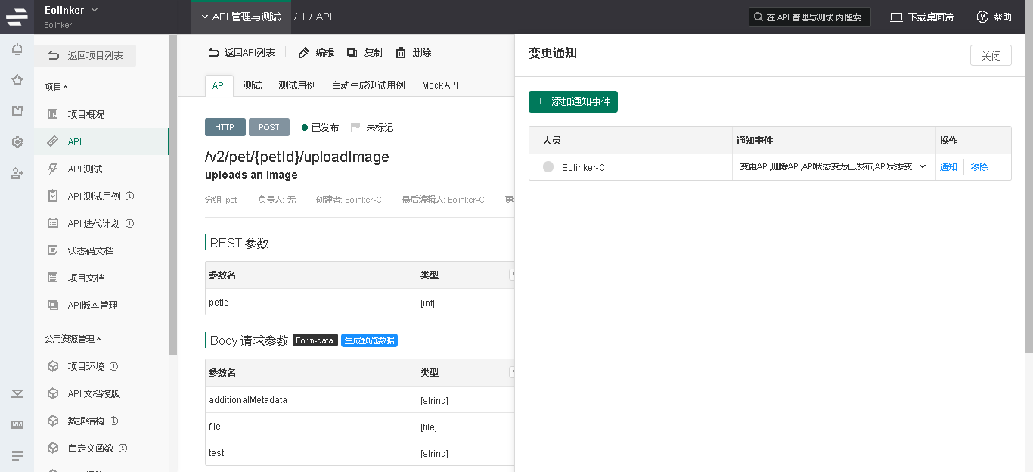Open the Eolinker workspace dropdown
Screen dimensions: 1033x472
pyautogui.click(x=95, y=10)
